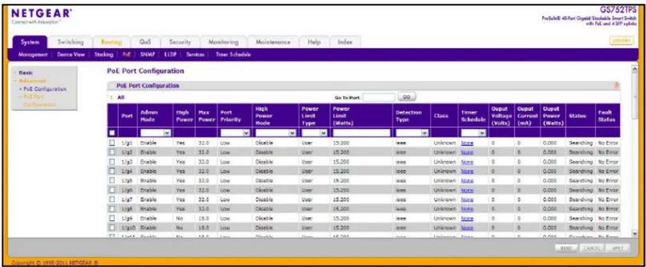Check the box for port 1/g1
Image resolution: width=646 pixels, height=267 pixels.
pyautogui.click(x=112, y=143)
